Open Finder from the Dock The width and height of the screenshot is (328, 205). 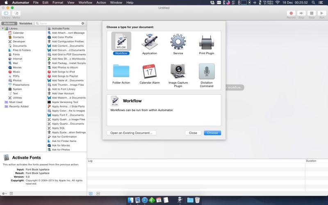click(x=130, y=200)
